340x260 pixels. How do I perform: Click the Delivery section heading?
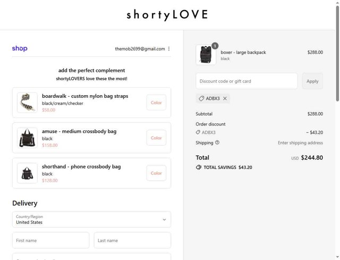tap(25, 203)
